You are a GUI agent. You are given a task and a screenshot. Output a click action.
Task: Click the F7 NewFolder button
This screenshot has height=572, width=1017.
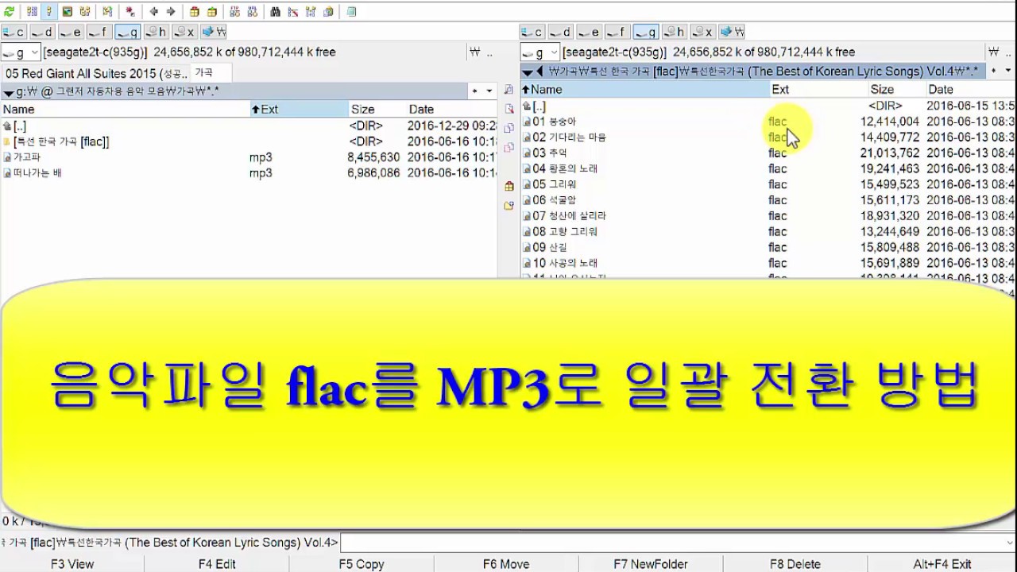pyautogui.click(x=651, y=564)
